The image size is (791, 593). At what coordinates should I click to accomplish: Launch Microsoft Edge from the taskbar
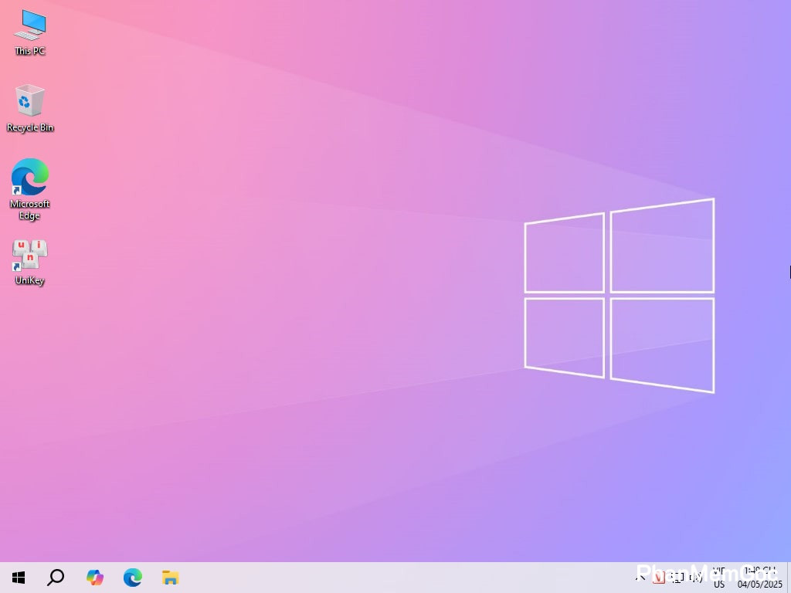pos(133,578)
